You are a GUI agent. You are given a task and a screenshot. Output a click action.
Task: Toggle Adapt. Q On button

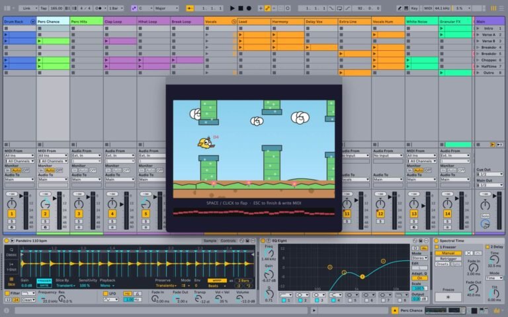(x=419, y=278)
